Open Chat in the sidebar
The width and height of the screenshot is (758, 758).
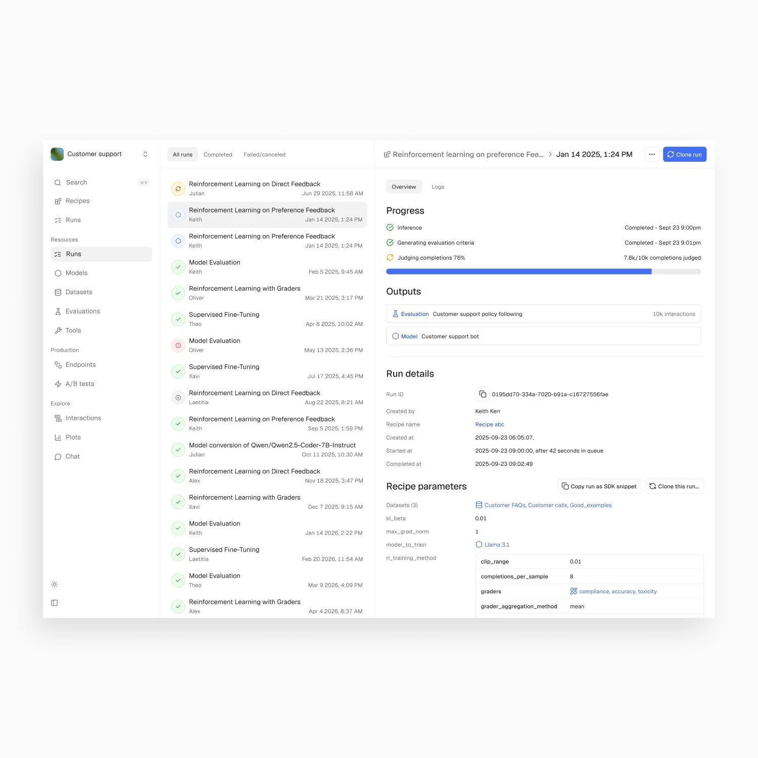pyautogui.click(x=101, y=457)
